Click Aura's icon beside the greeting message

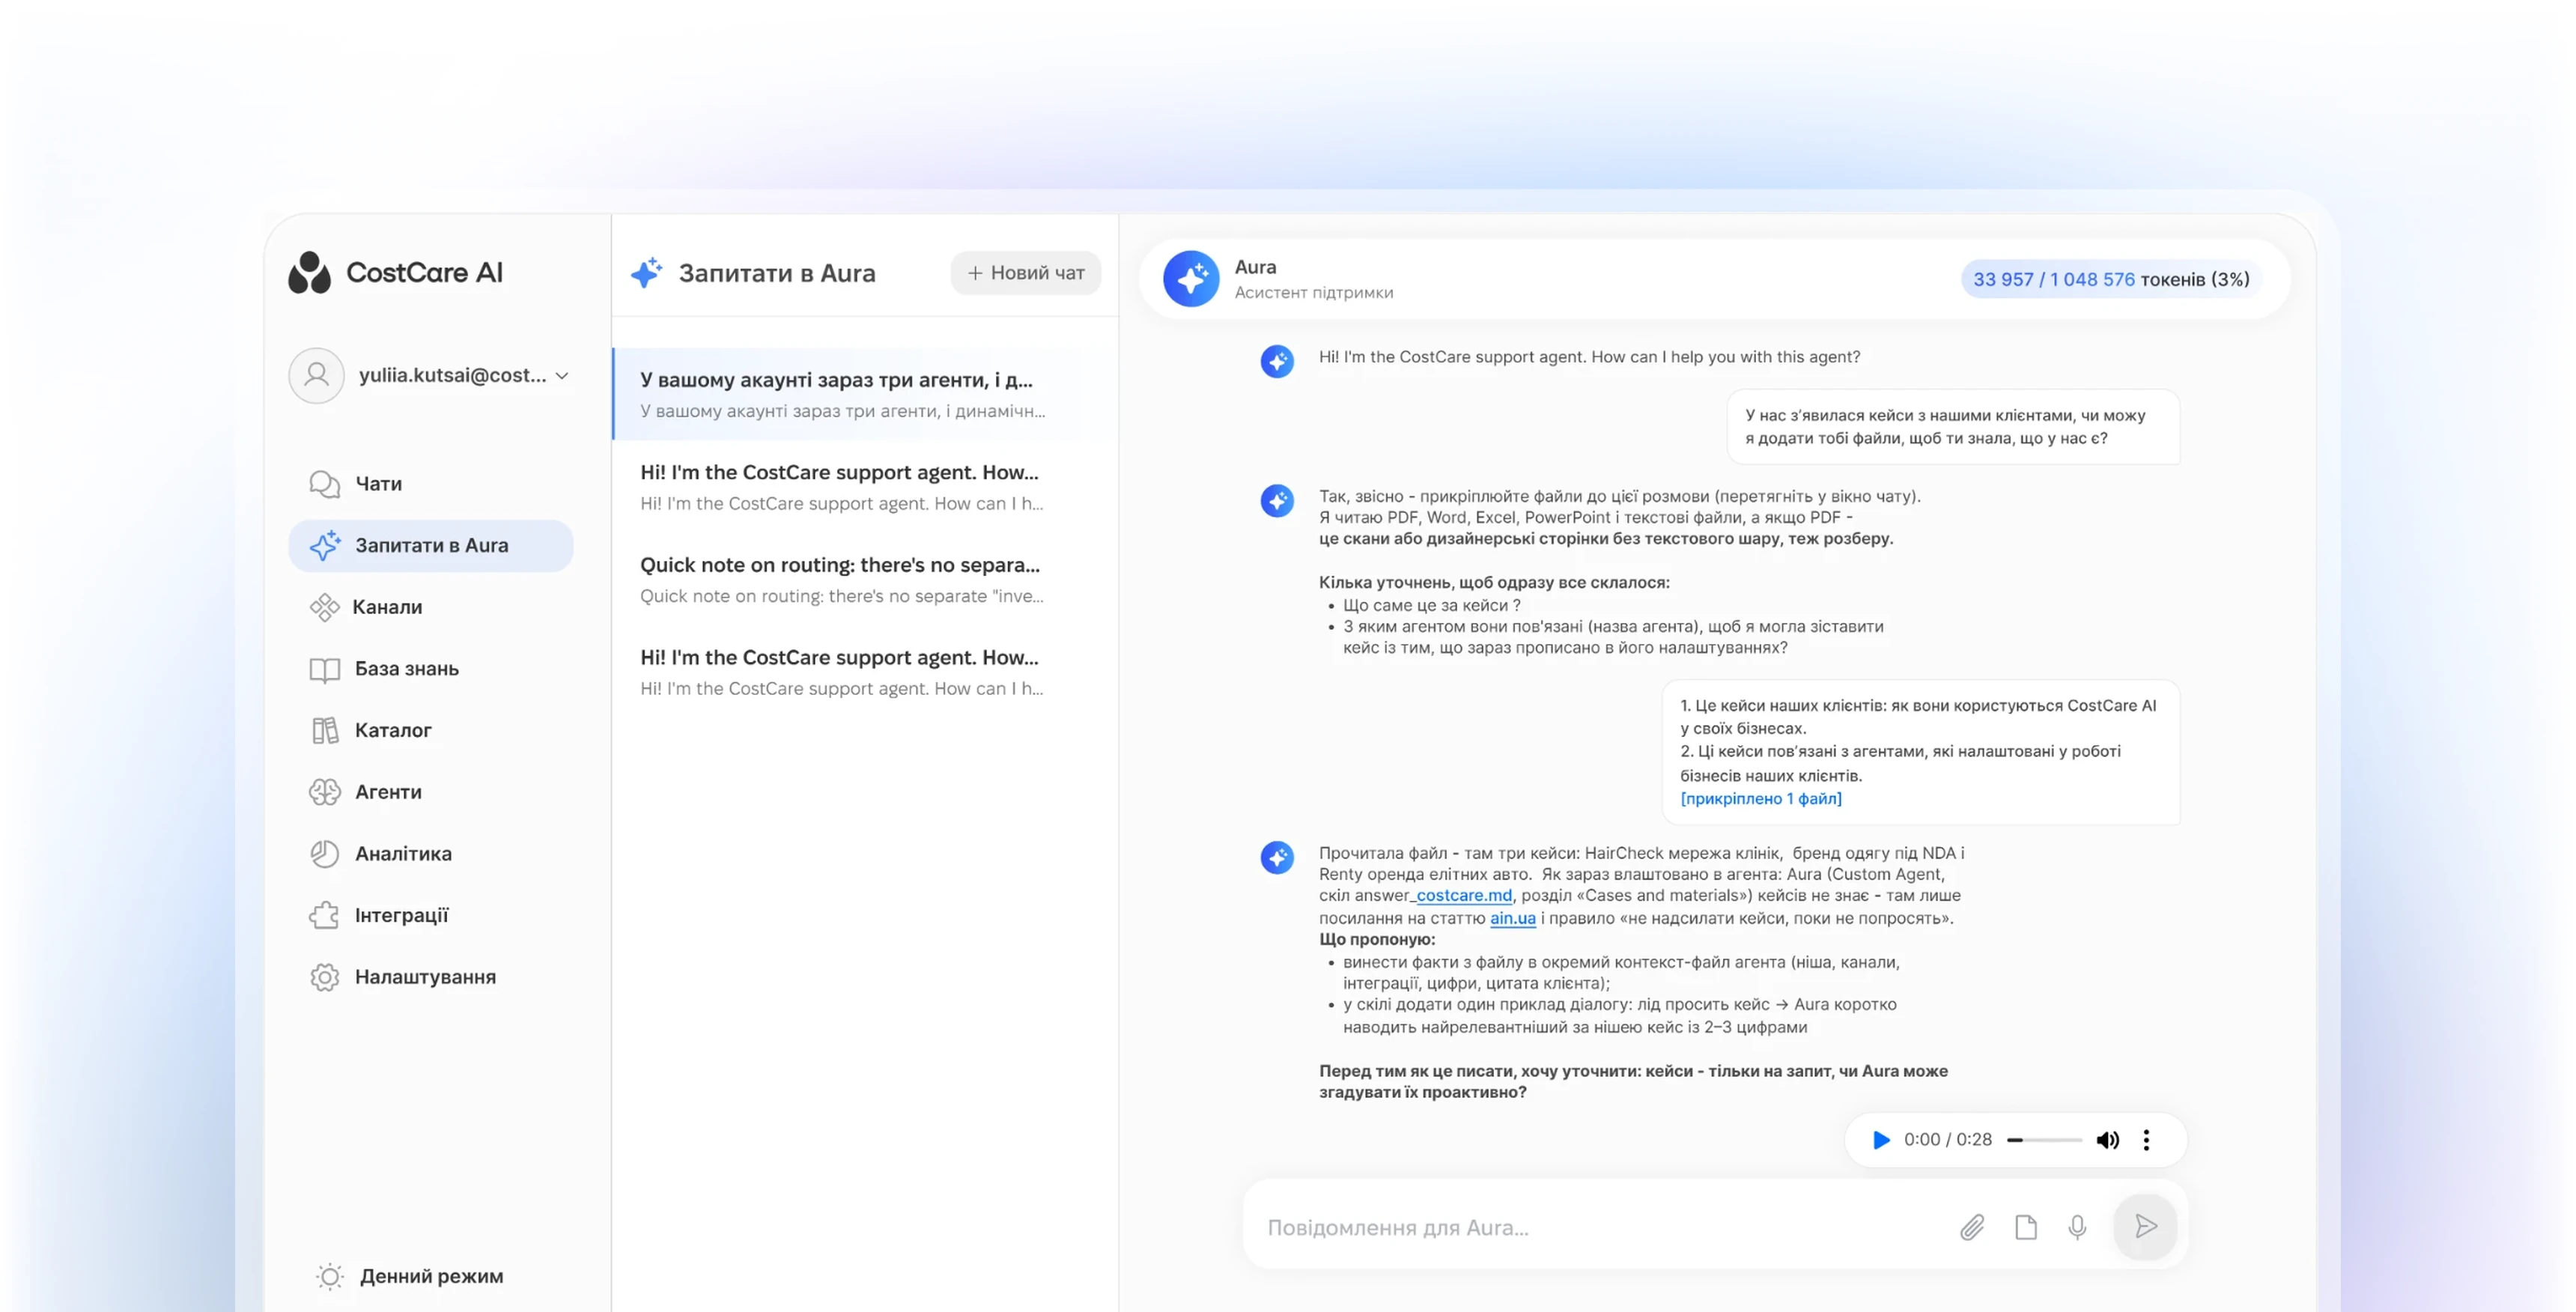1277,361
